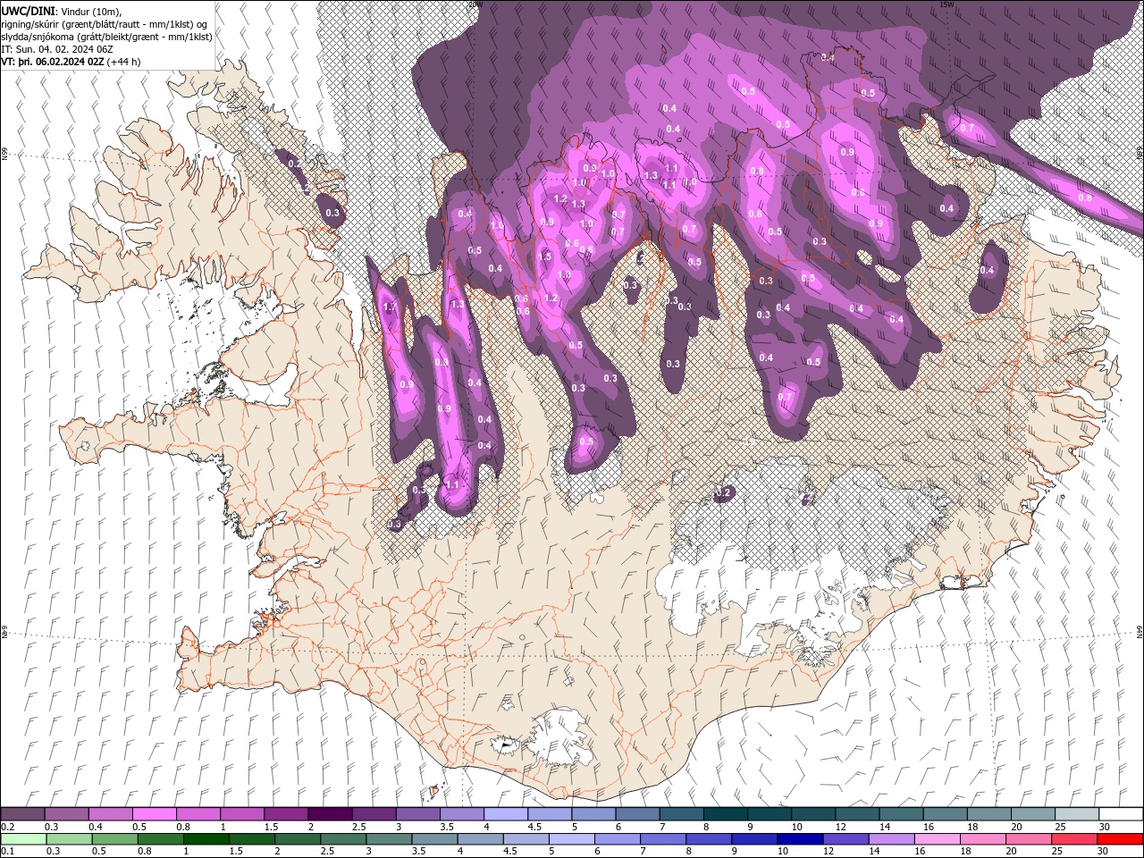Click the lower red swatch between 25 and 30
Screen dimensions: 1144x858
coord(1073,839)
